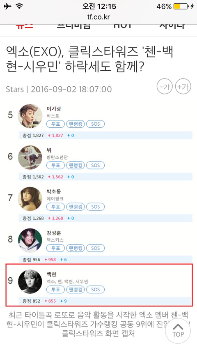
Task: Open 팬랭킹 for 뷔
Action: tap(76, 166)
